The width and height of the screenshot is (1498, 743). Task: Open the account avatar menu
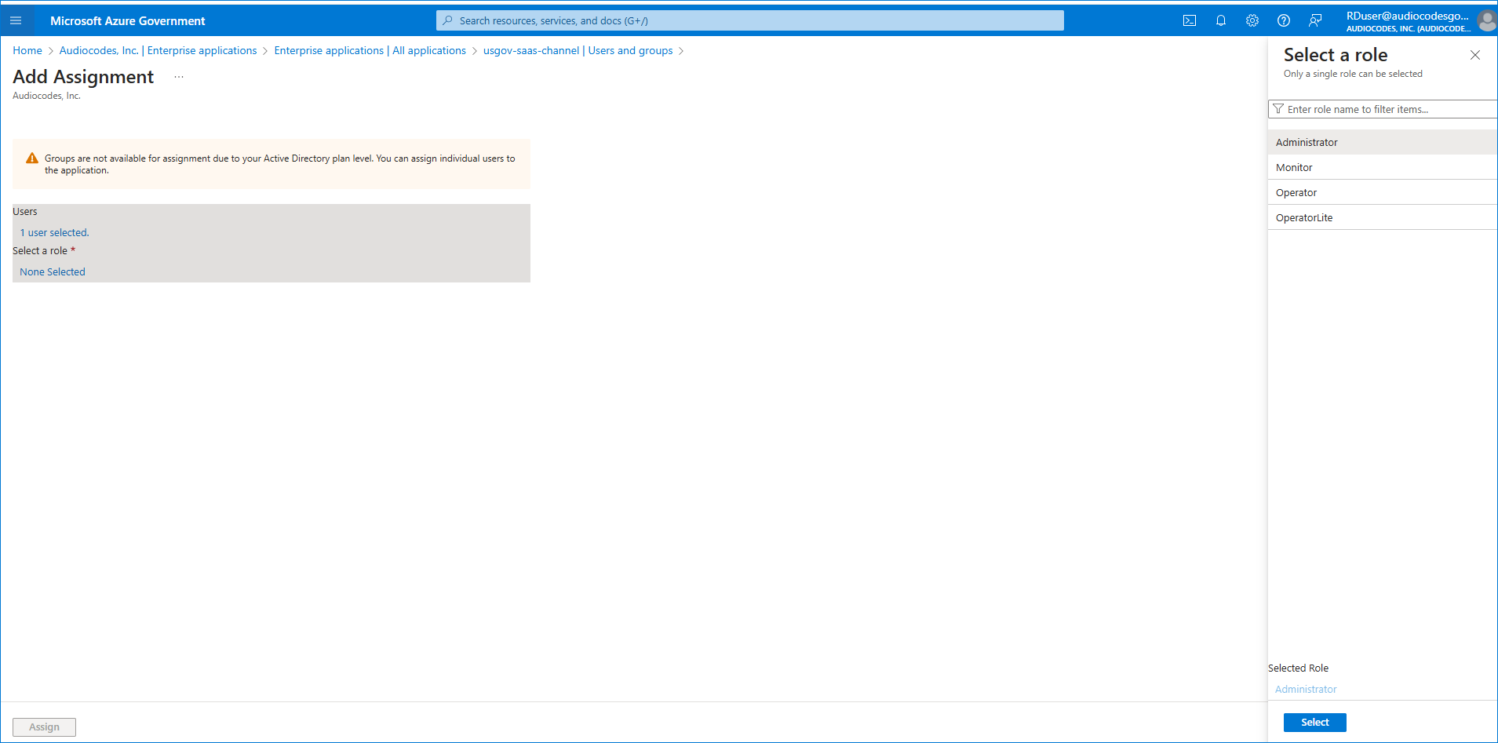pos(1487,20)
